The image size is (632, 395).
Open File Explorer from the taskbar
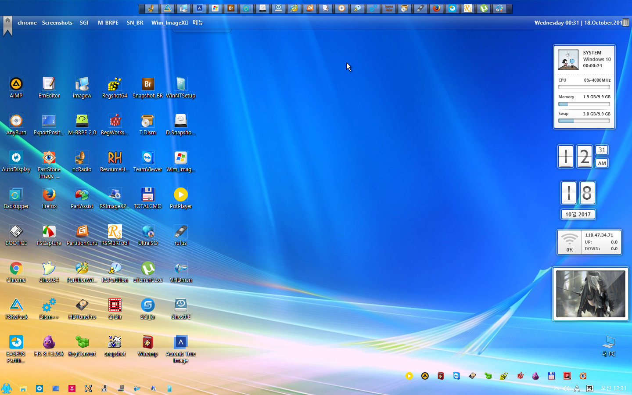tap(23, 388)
